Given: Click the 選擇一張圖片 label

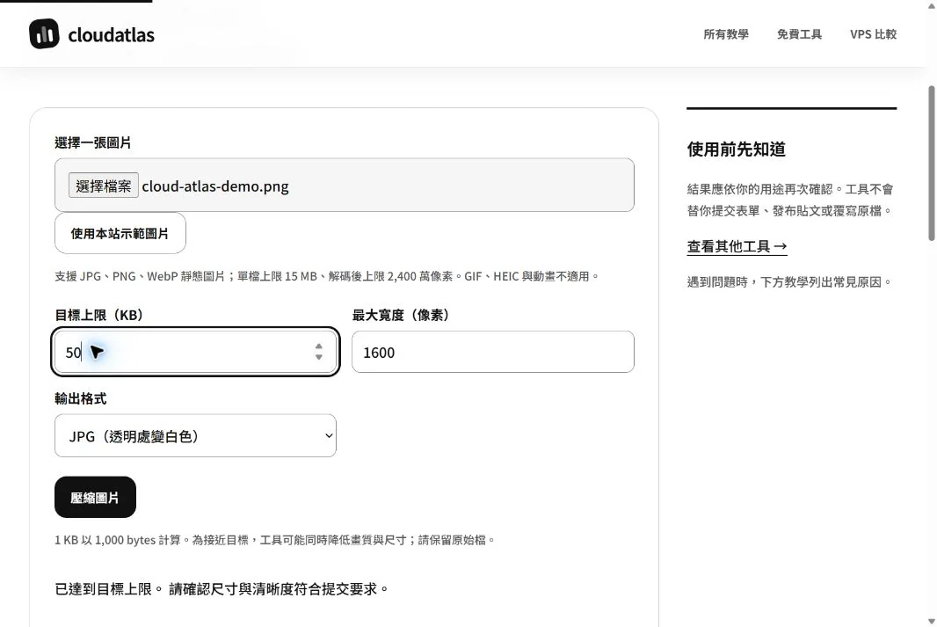Looking at the screenshot, I should point(92,142).
